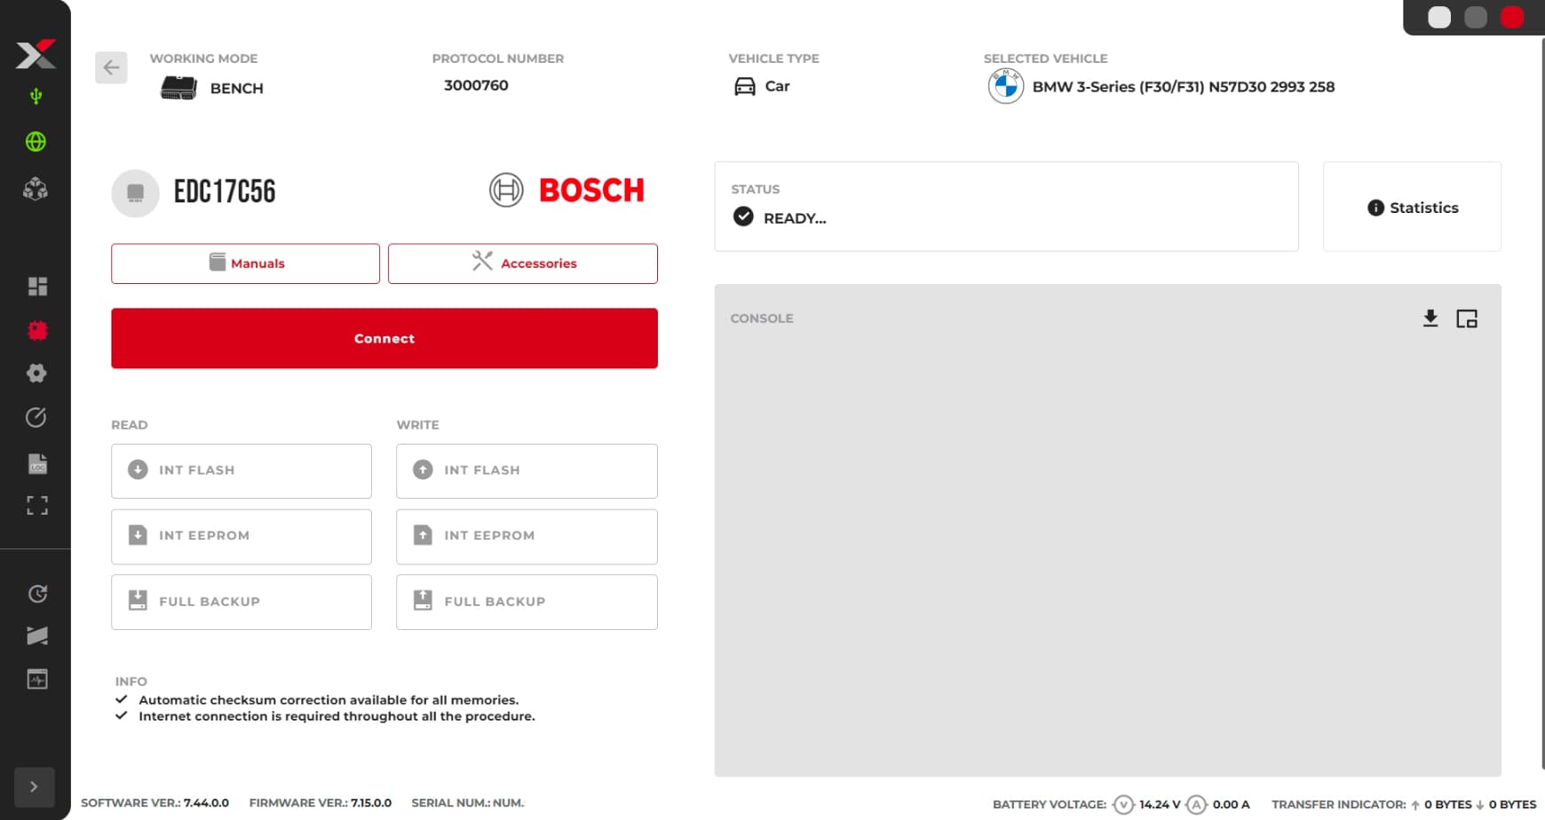Click the red tuning gear sidebar icon

pyautogui.click(x=36, y=329)
